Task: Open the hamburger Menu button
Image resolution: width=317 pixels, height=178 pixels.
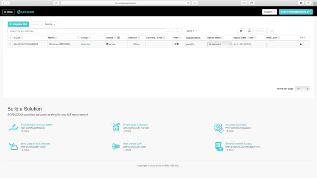Action: tap(8, 12)
